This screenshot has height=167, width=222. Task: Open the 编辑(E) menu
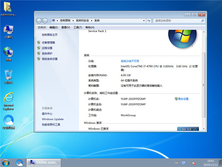click(x=54, y=27)
